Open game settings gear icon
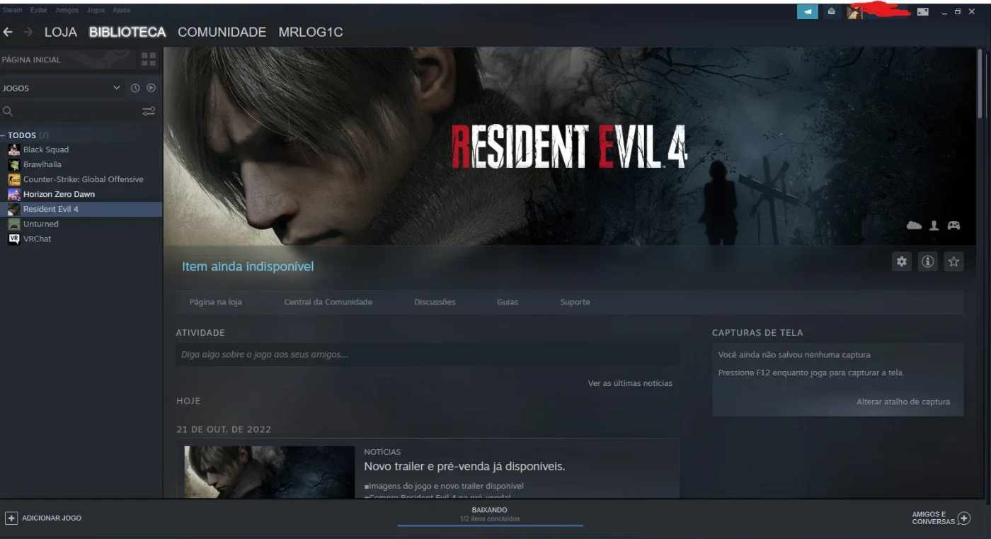 click(x=902, y=261)
